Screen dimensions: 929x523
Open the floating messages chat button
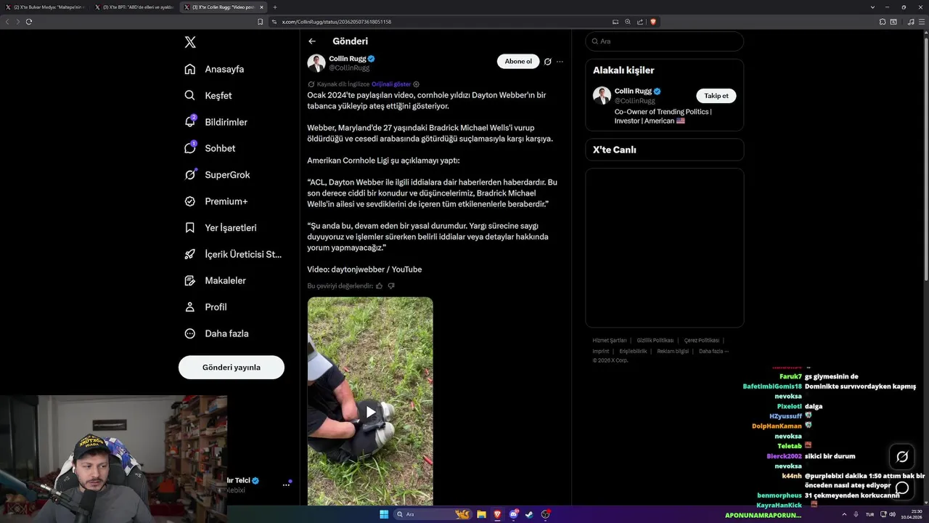point(902,487)
